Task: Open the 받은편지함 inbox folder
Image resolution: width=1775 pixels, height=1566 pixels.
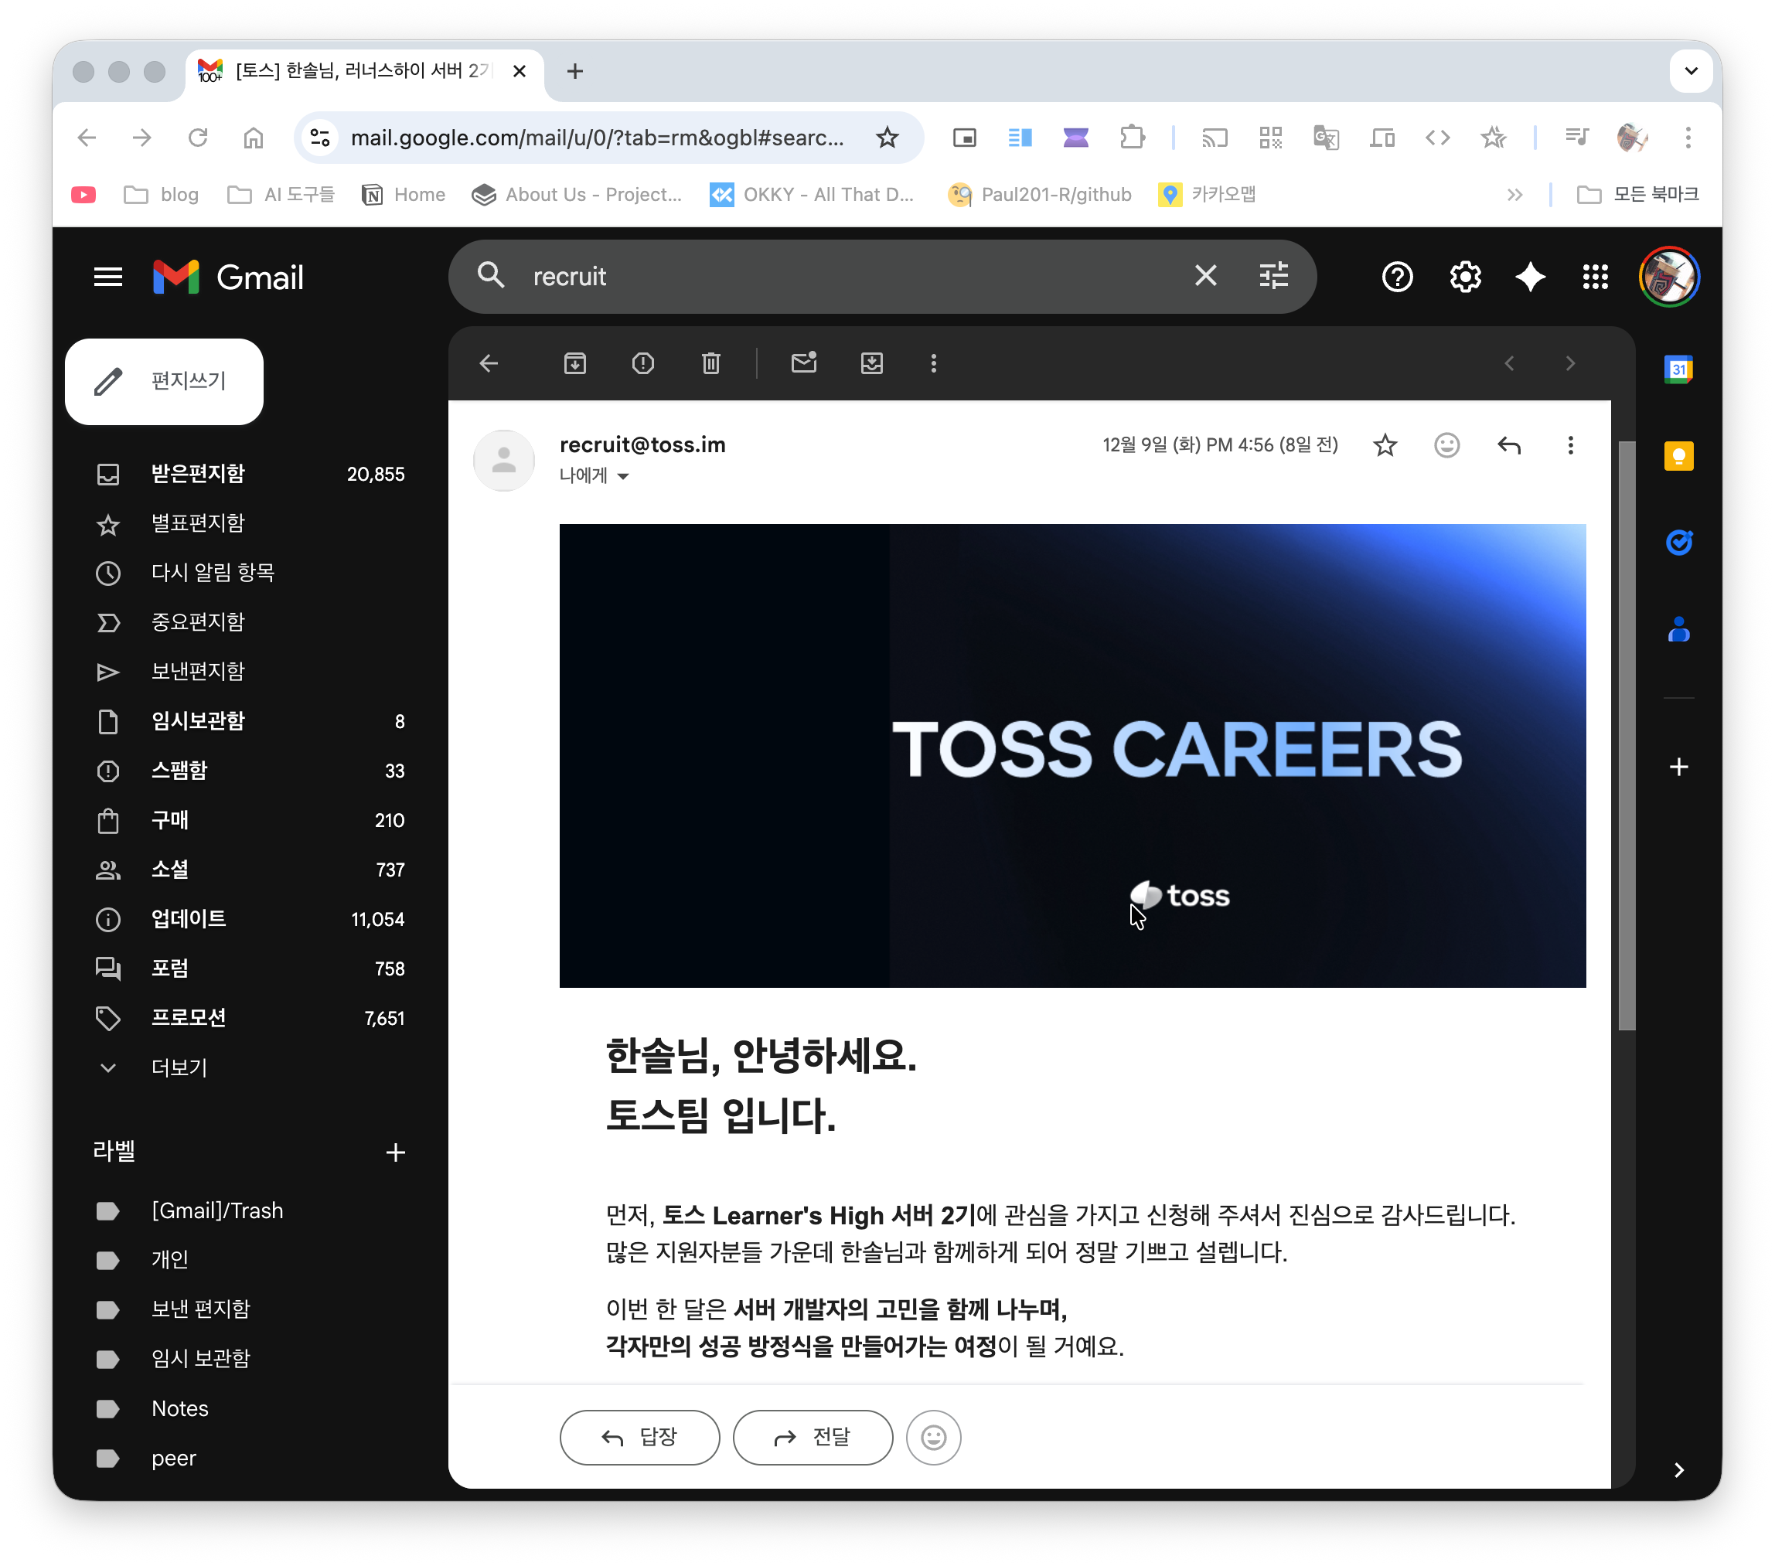Action: 198,474
